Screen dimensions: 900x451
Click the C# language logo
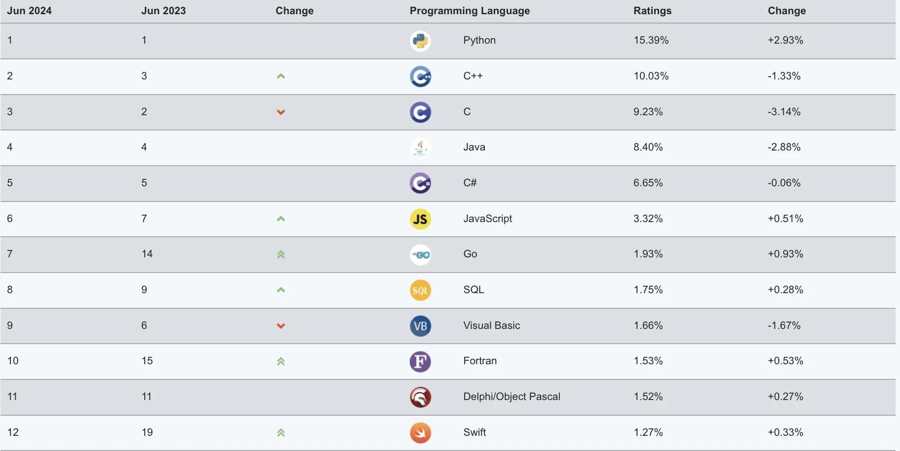tap(420, 183)
